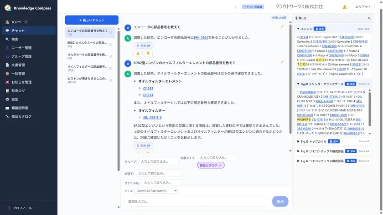Click the テナント管理者 badge

(x=253, y=7)
